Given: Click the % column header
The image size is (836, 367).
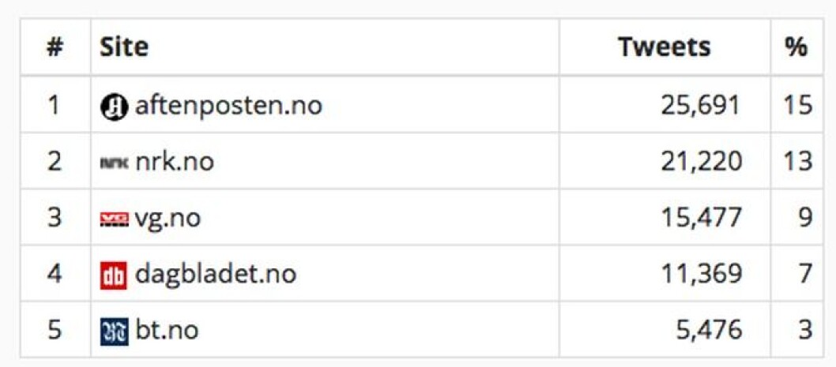Looking at the screenshot, I should point(796,47).
